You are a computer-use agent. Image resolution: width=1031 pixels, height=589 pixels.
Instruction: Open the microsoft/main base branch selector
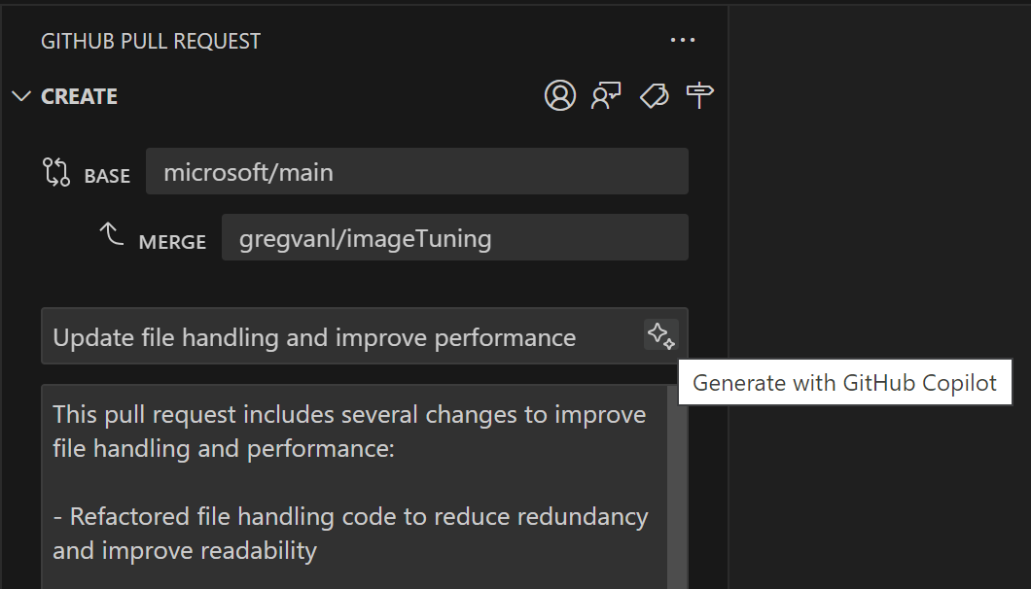click(417, 170)
